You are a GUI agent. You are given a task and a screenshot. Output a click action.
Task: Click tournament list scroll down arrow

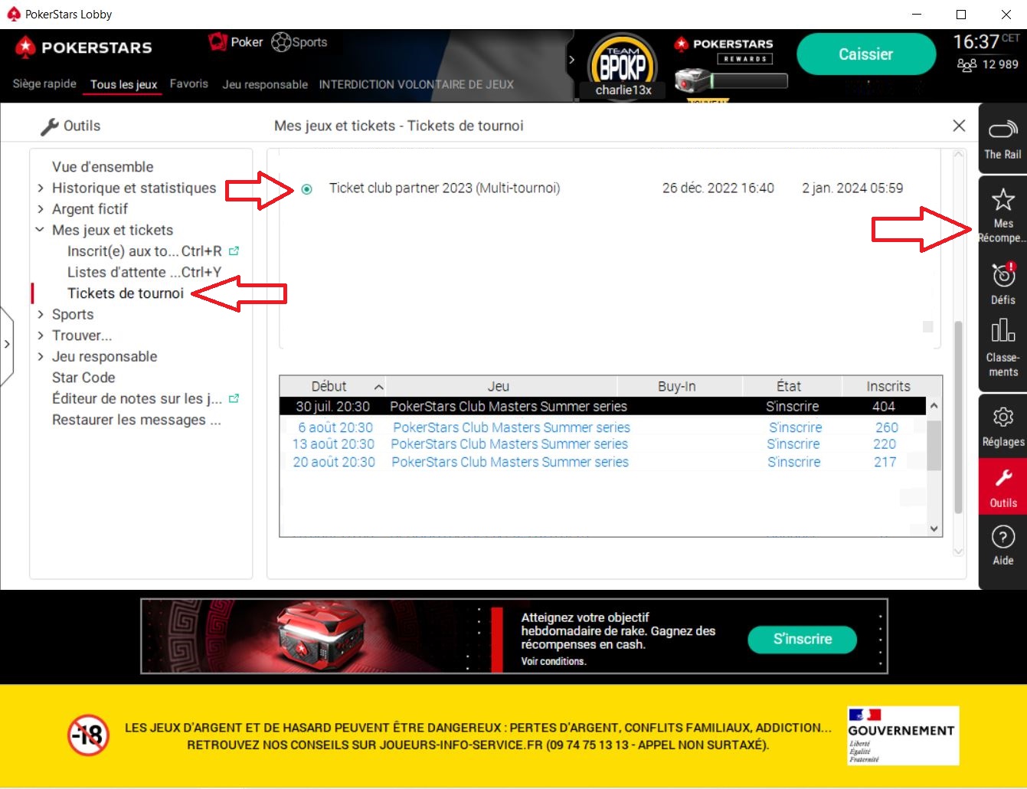pos(934,529)
